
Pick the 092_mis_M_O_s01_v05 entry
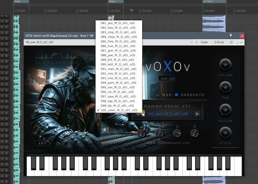click(119, 74)
